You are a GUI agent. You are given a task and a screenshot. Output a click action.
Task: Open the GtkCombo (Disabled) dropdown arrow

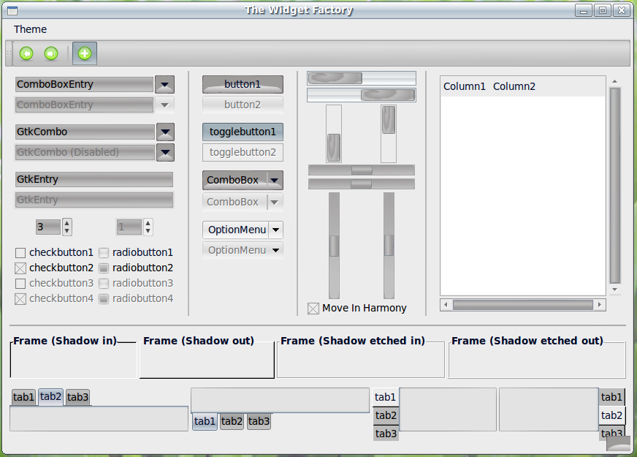(165, 153)
